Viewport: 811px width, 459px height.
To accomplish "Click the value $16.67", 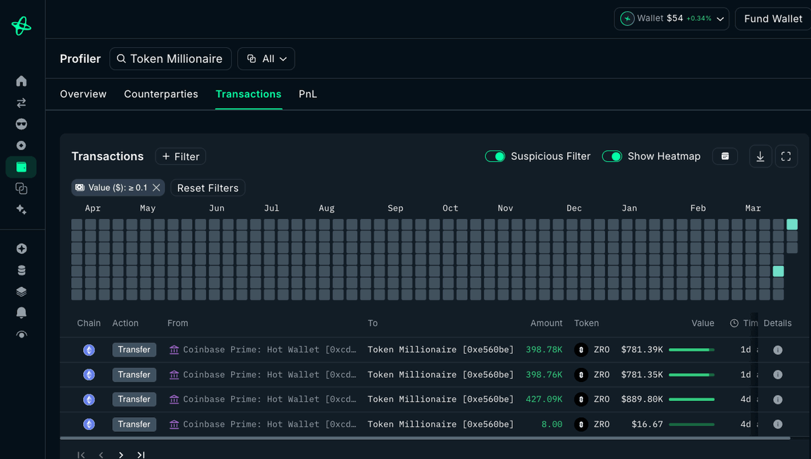I will coord(647,424).
